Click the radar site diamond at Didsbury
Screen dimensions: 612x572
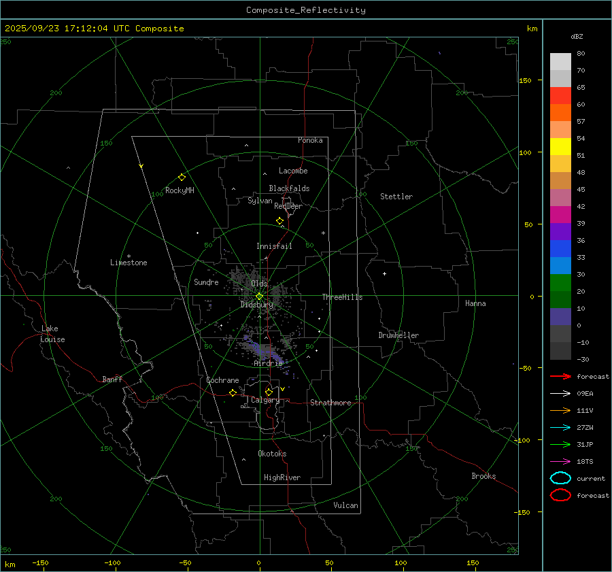tap(259, 296)
